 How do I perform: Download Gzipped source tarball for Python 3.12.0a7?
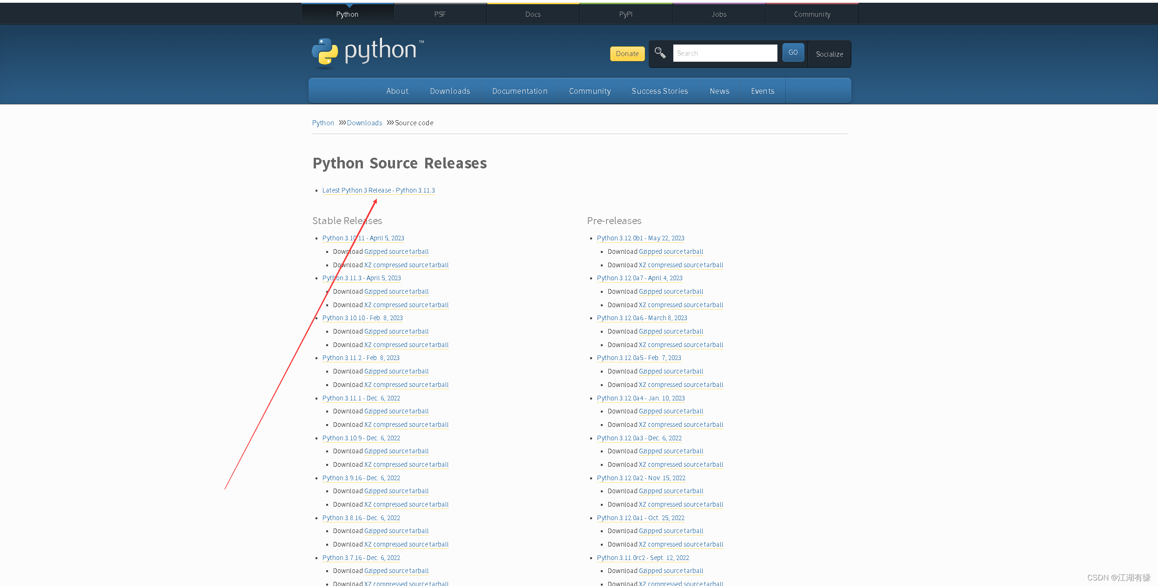(x=671, y=291)
